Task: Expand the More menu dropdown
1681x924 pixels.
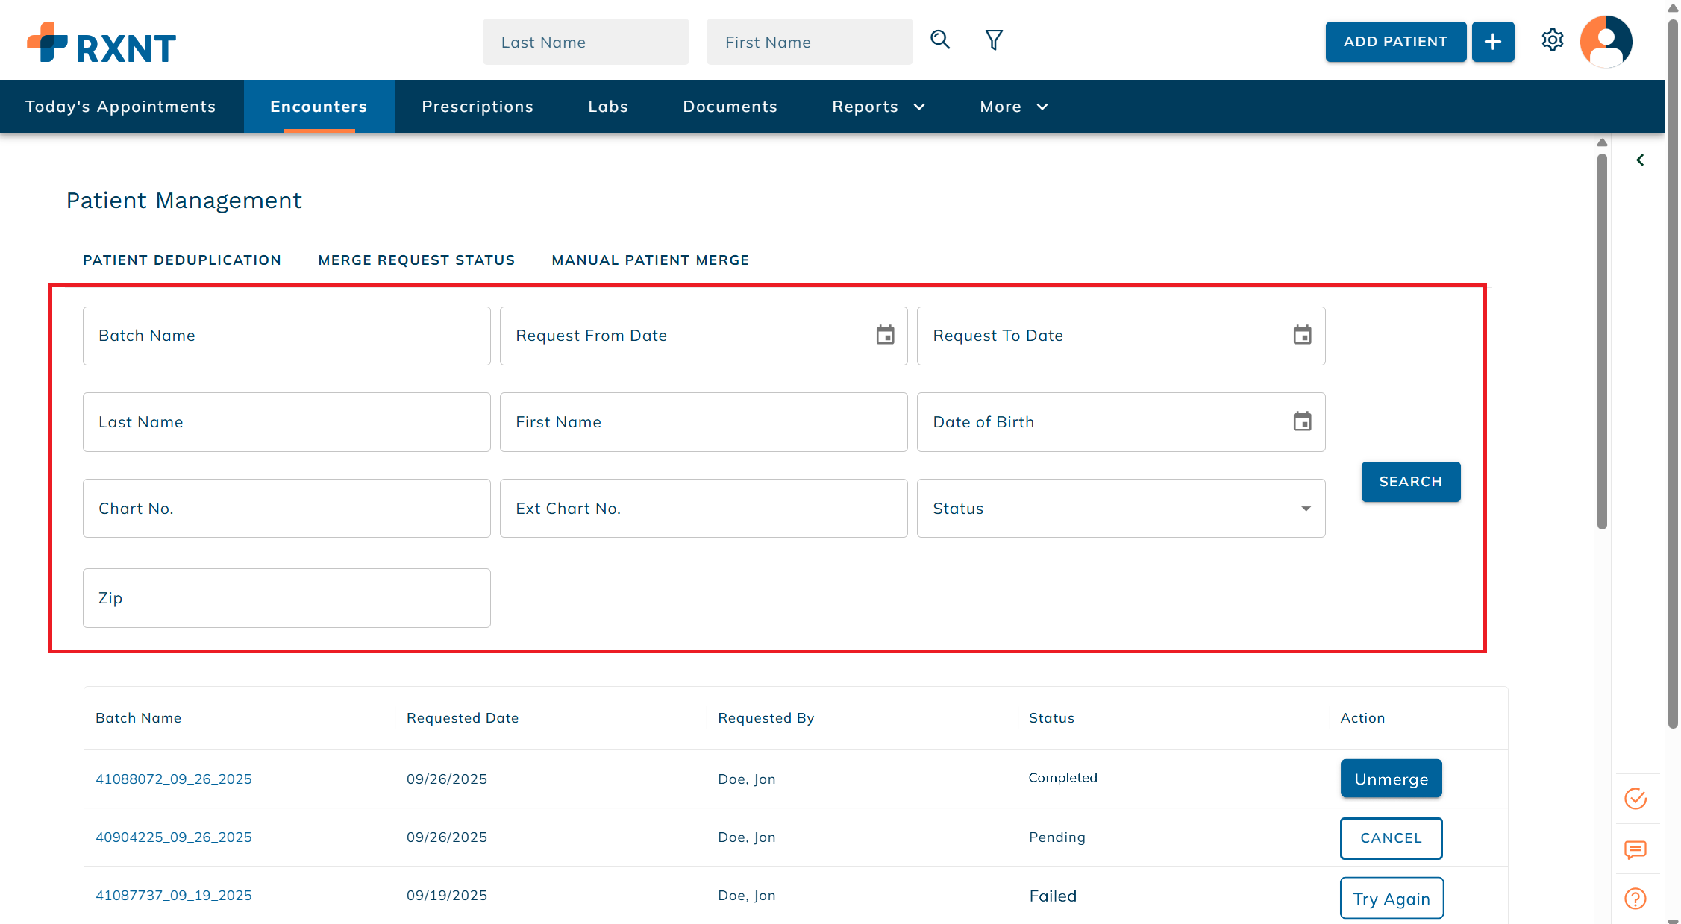Action: pyautogui.click(x=1013, y=107)
